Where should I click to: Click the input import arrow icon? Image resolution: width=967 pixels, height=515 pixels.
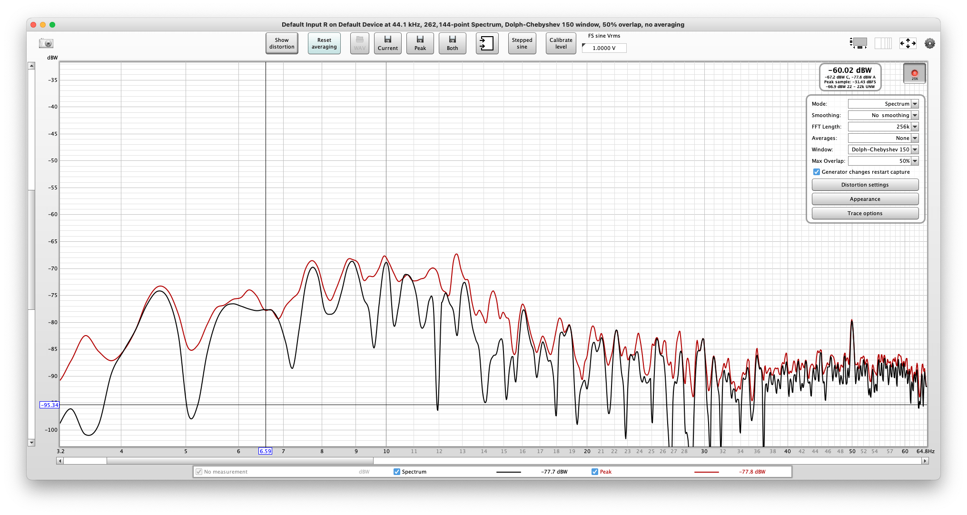487,43
